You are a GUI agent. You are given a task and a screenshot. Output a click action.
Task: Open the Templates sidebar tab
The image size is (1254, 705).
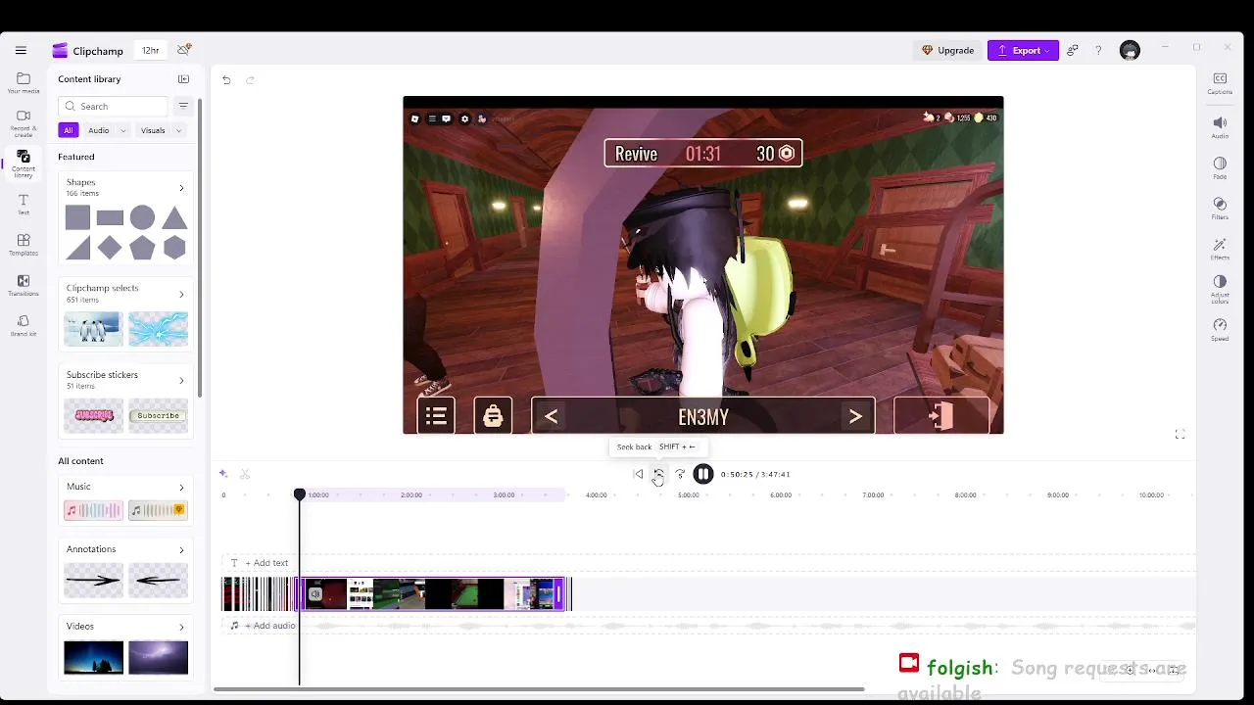[x=24, y=245]
